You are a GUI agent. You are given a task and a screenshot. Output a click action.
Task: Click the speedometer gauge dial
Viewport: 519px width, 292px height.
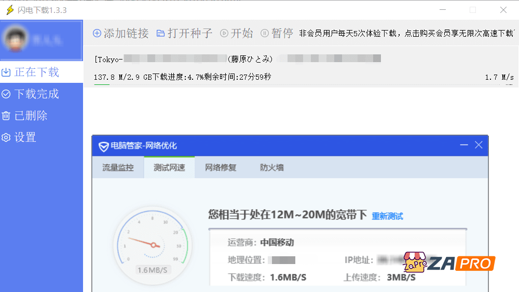153,245
